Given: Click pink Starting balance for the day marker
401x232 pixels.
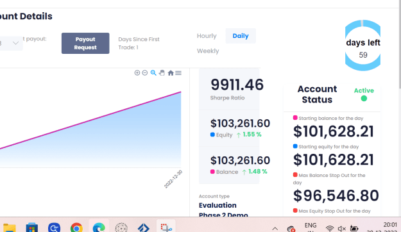Looking at the screenshot, I should point(295,118).
